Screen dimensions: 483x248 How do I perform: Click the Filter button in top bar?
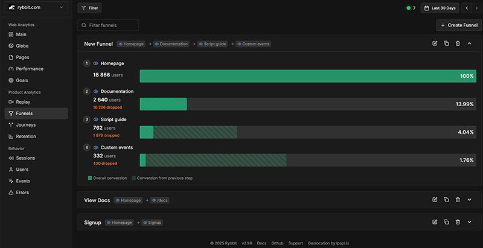[89, 8]
